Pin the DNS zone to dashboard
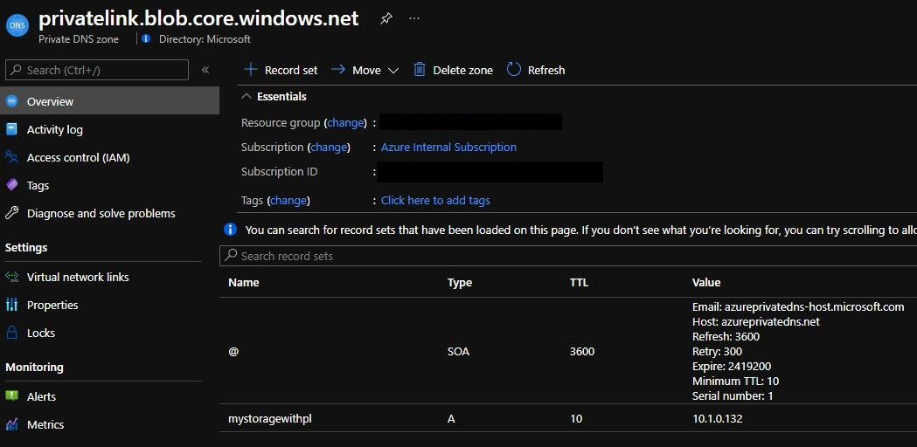Viewport: 917px width, 447px height. point(386,18)
